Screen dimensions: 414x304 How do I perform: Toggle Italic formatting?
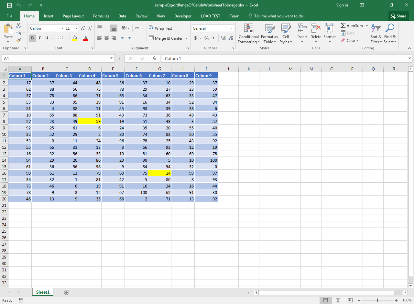[39, 38]
